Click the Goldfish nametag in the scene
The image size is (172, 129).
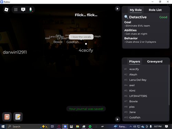(x=73, y=42)
